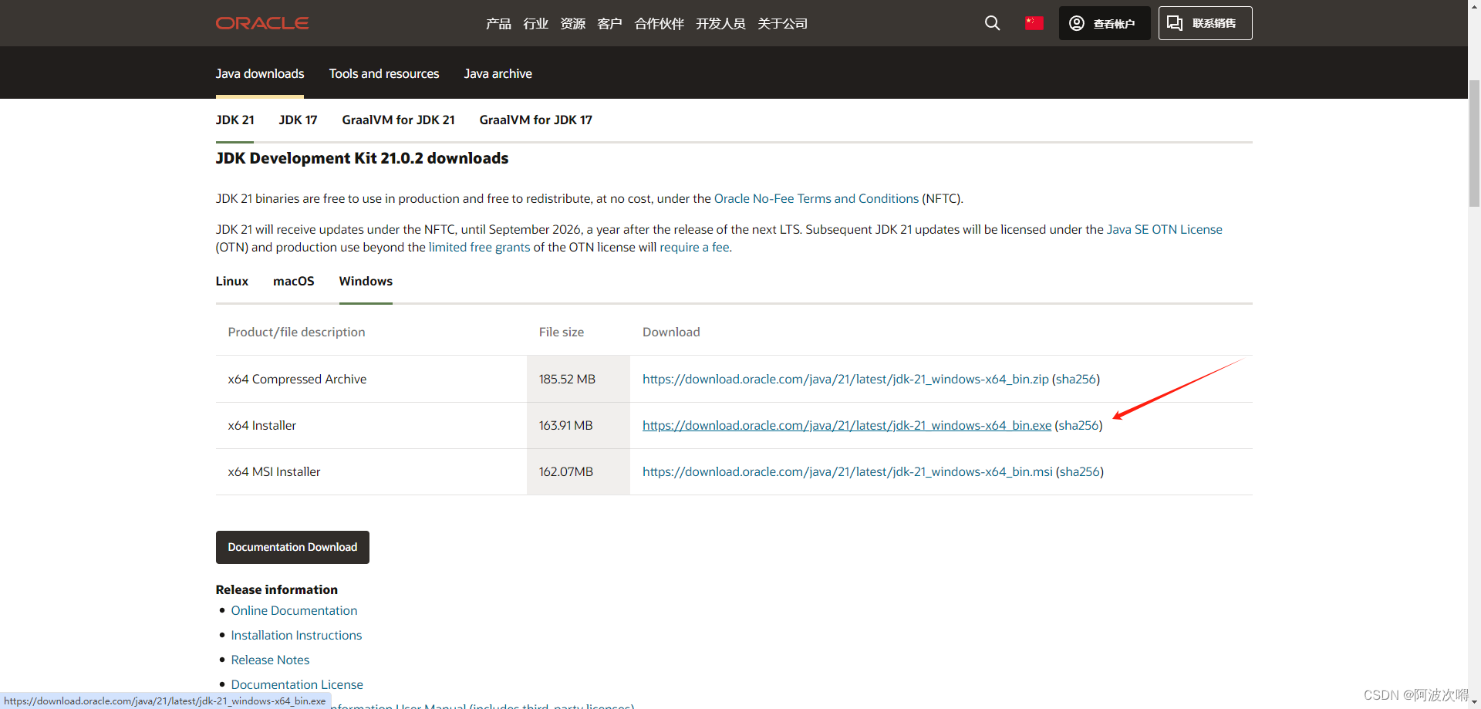Click the require a fee link
This screenshot has width=1481, height=709.
click(694, 247)
